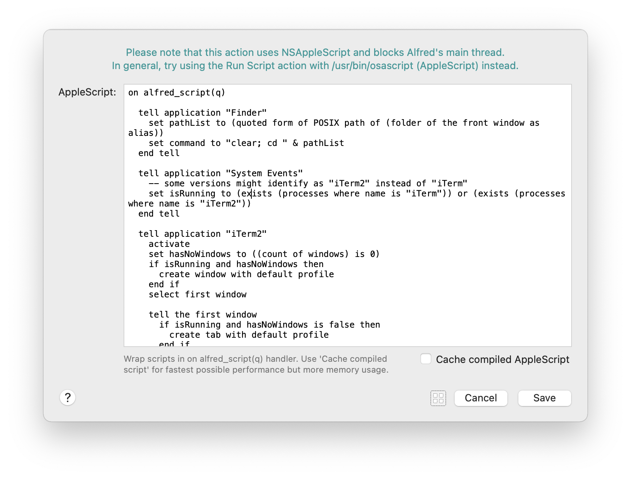This screenshot has width=631, height=479.
Task: Enable Cache compiled AppleScript checkbox
Action: pyautogui.click(x=426, y=359)
